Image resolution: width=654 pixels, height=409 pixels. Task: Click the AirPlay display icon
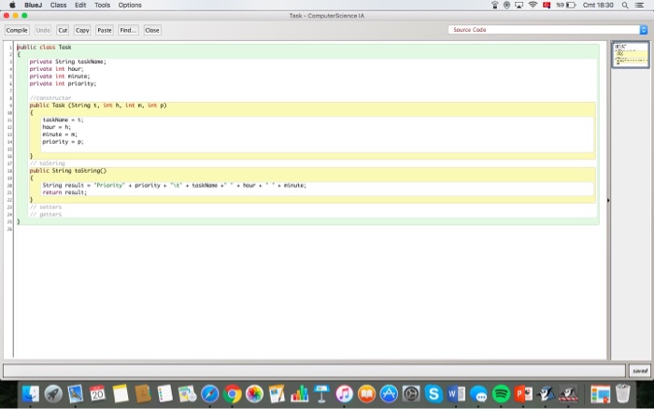[519, 5]
